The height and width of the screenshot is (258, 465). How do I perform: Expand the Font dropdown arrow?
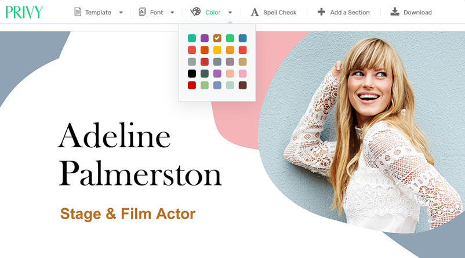pos(172,12)
